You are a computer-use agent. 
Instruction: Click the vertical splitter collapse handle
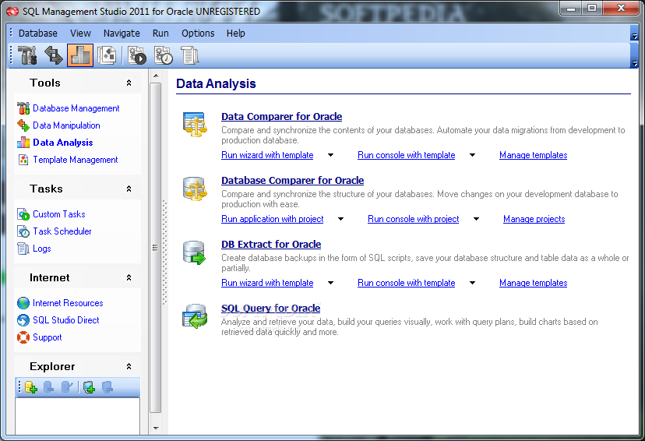(x=164, y=252)
